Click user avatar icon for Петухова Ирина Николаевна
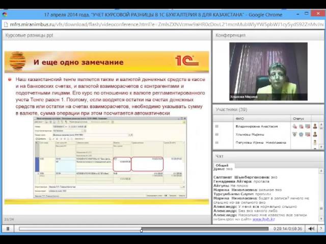 click(315, 142)
